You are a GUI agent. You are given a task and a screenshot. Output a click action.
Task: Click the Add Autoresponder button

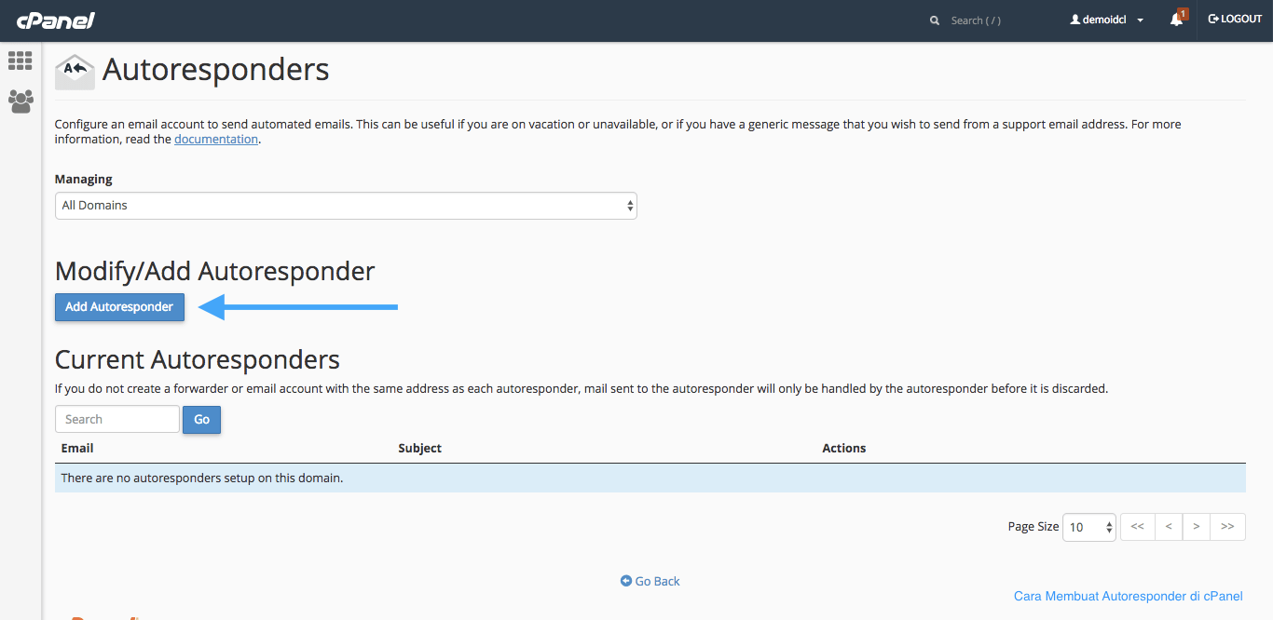(x=119, y=306)
